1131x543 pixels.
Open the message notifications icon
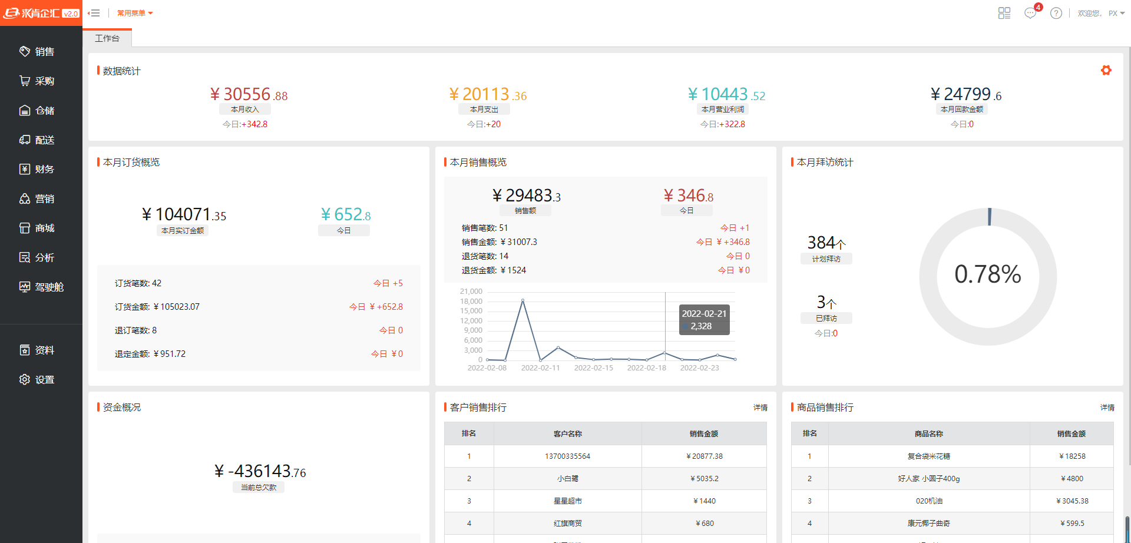1030,13
